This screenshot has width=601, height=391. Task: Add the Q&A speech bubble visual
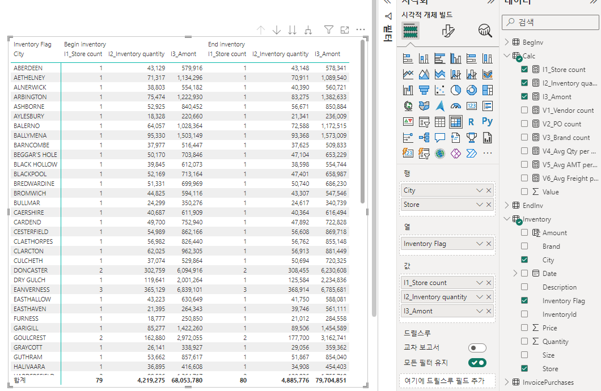tap(440, 138)
